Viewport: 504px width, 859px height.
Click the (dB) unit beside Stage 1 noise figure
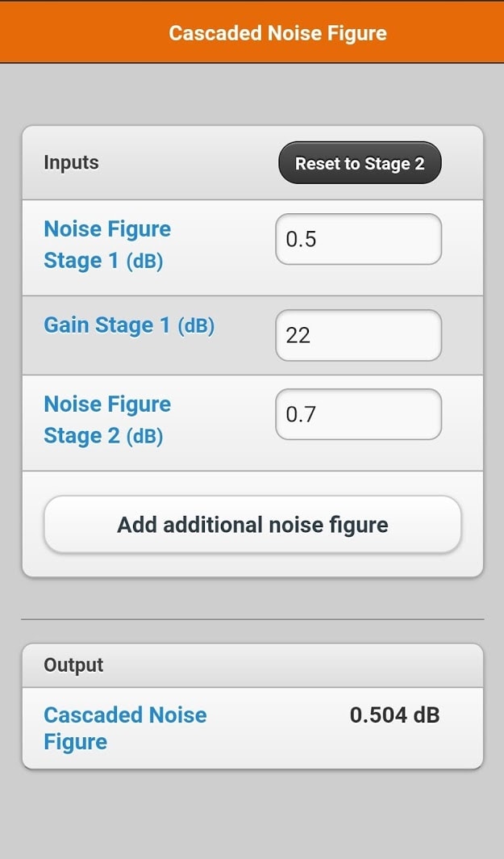(x=144, y=262)
